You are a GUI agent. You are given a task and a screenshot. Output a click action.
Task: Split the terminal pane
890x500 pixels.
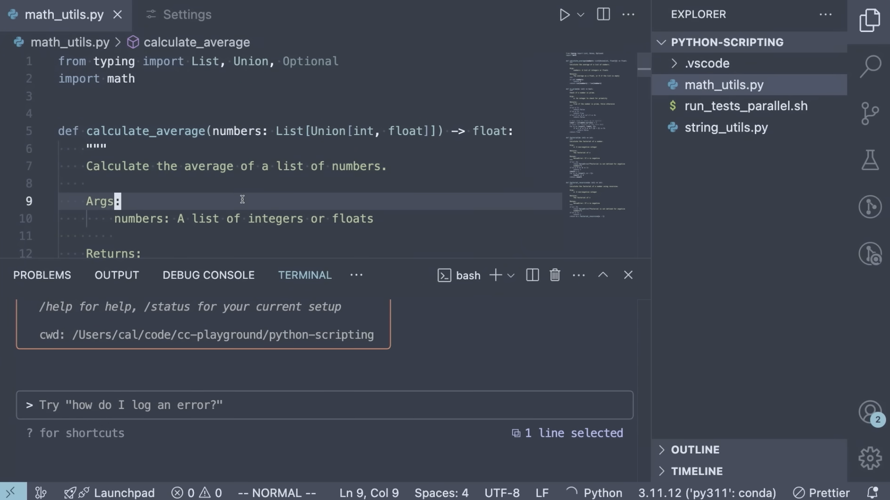point(532,275)
